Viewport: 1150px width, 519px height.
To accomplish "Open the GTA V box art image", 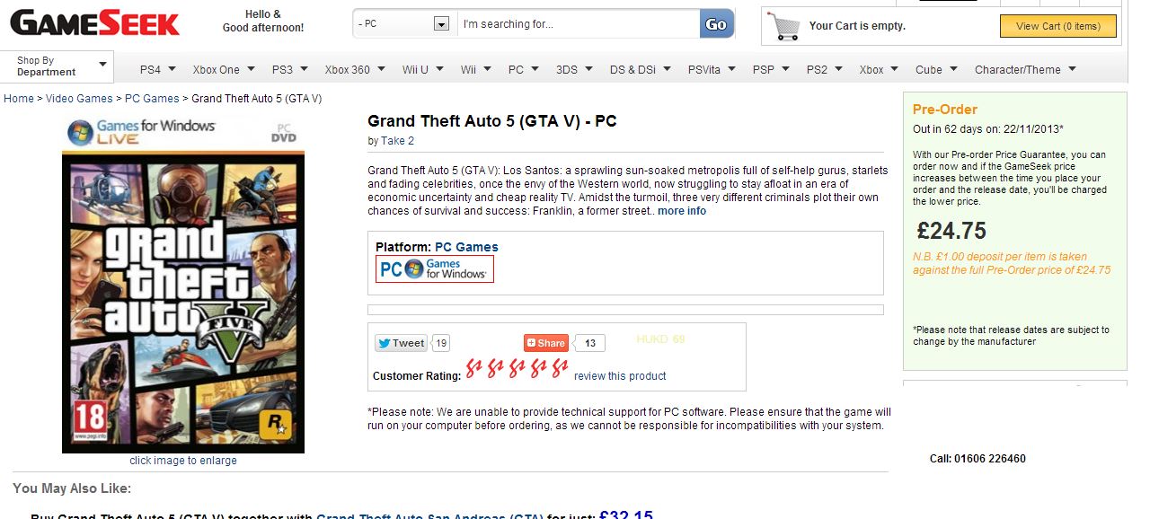I will 183,285.
